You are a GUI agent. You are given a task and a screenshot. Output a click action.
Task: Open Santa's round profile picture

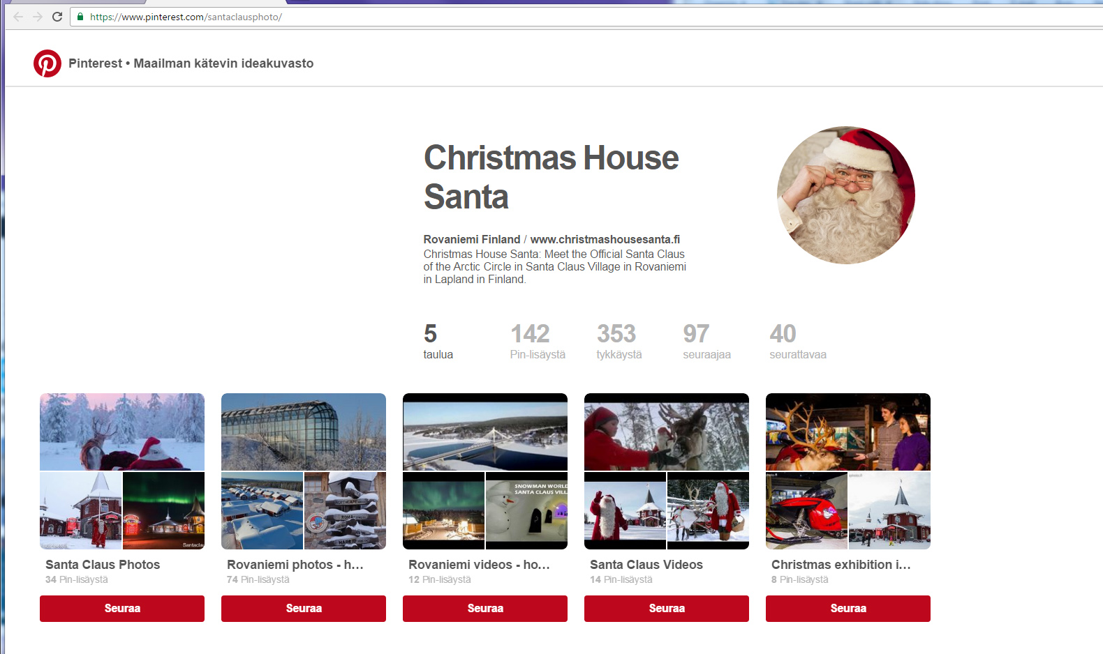tap(846, 195)
